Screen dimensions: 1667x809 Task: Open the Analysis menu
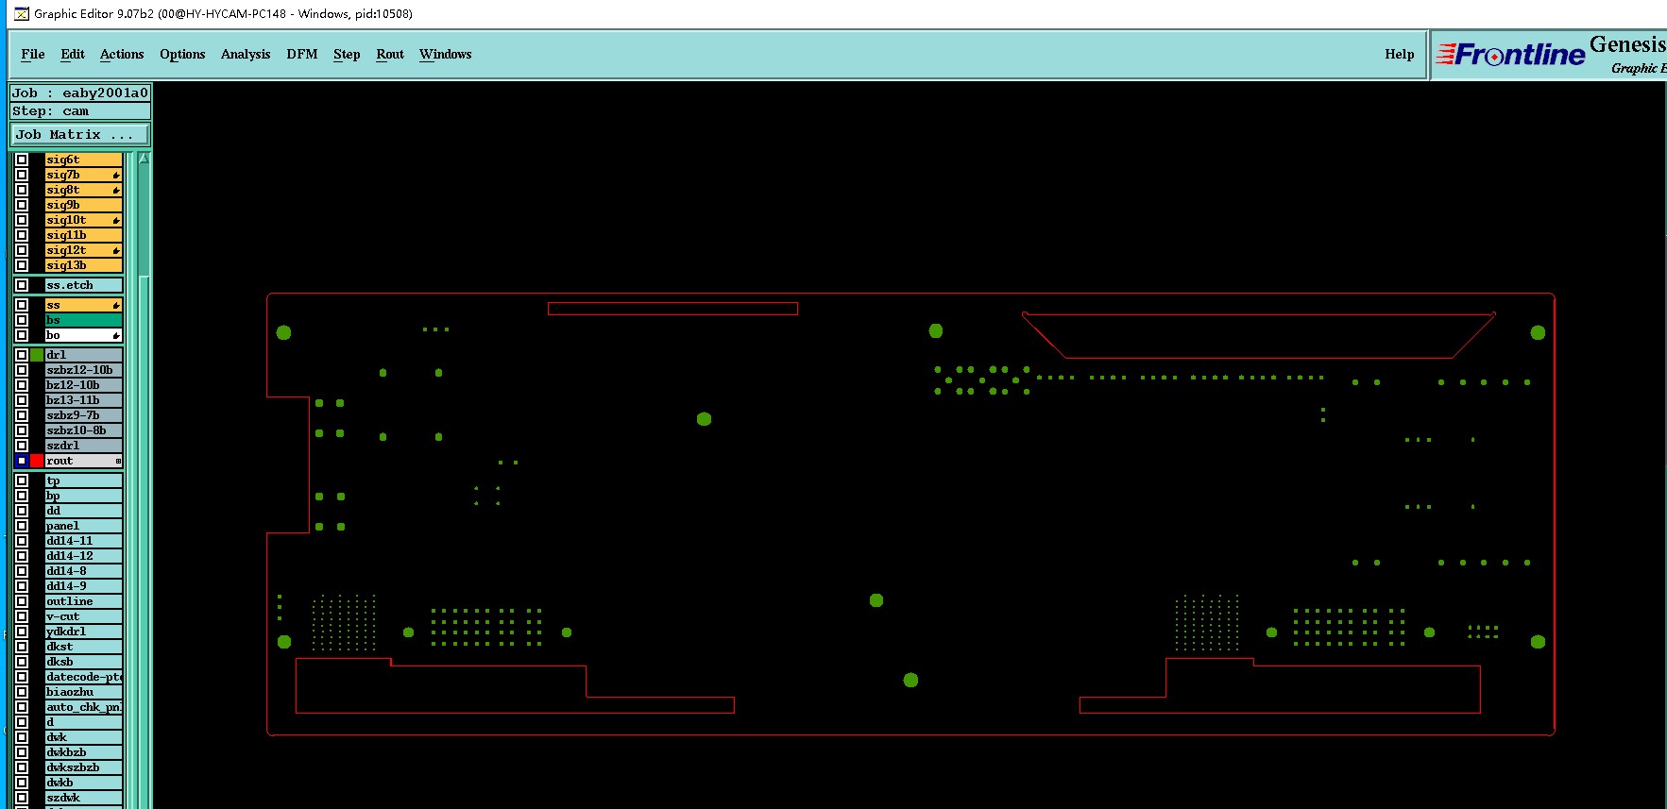pyautogui.click(x=246, y=55)
